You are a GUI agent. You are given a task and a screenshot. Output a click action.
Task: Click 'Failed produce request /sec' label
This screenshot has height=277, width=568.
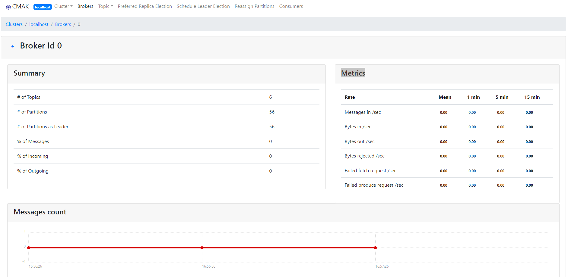(374, 185)
